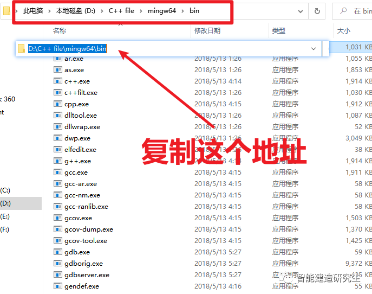Click the gendef.exe file icon
372x294 pixels.
point(57,286)
